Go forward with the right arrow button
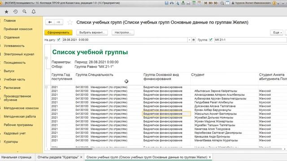The image size is (287, 161). pos(59,22)
